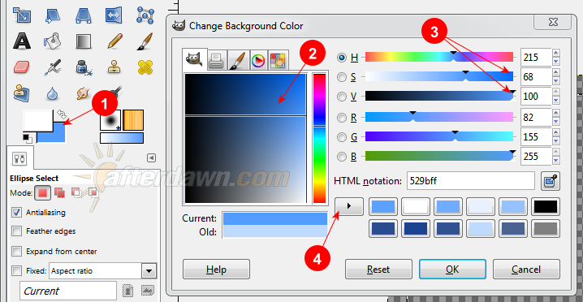583x302 pixels.
Task: Set selection mode to Intersect
Action: [x=93, y=192]
